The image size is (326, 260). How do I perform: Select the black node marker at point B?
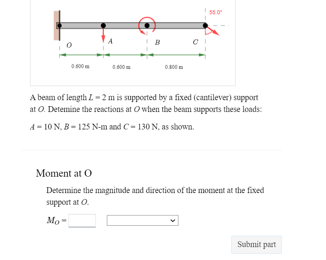(147, 25)
